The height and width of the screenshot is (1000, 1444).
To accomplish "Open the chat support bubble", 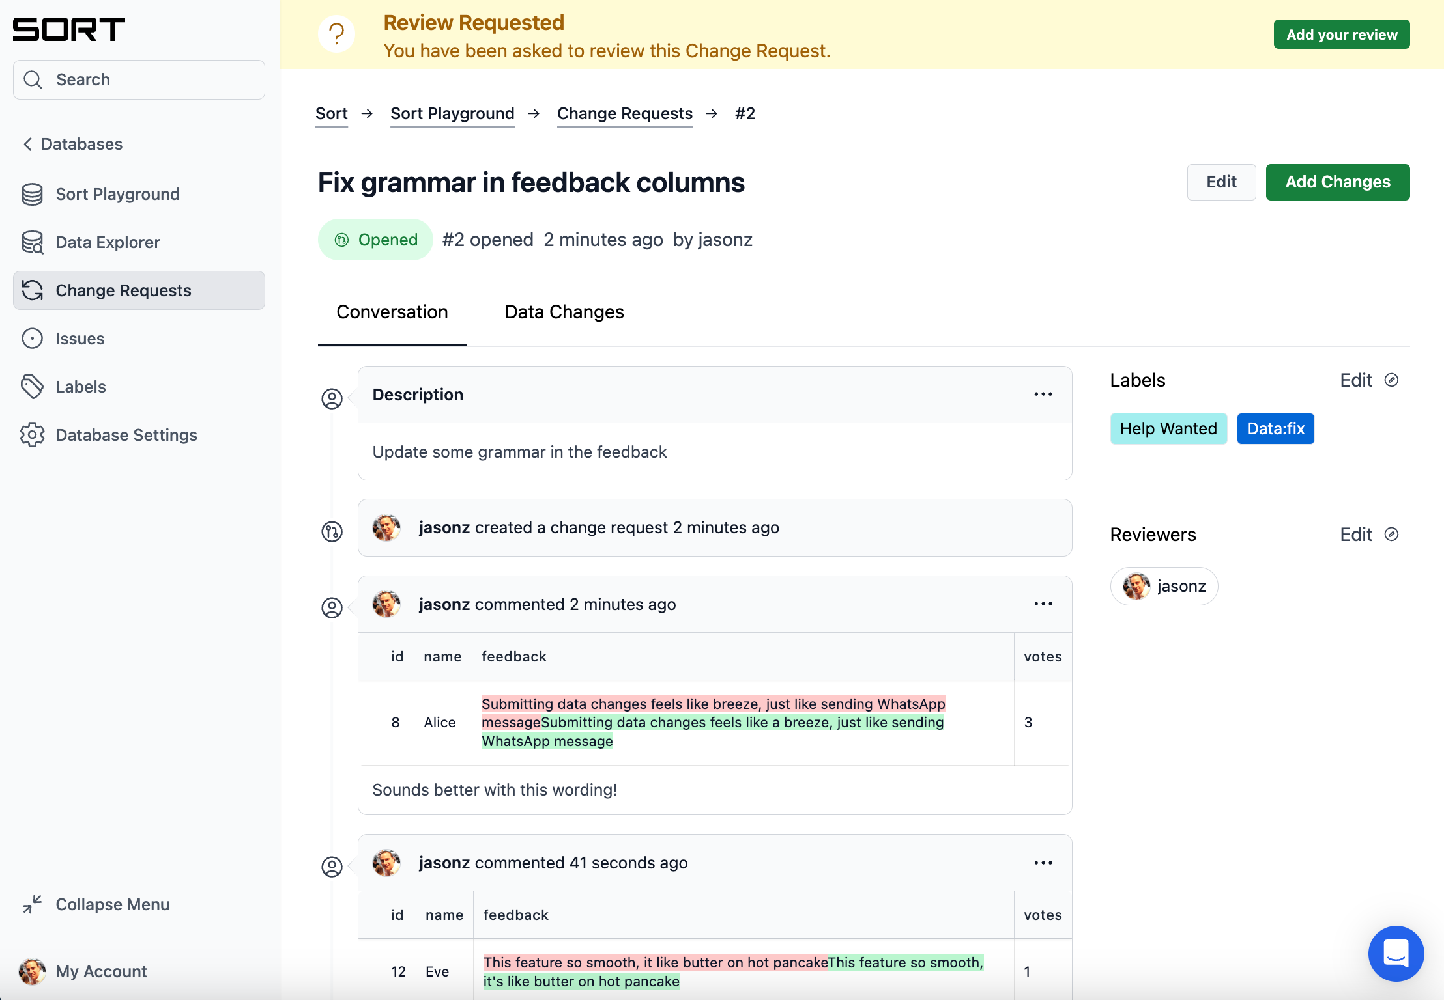I will [1396, 953].
